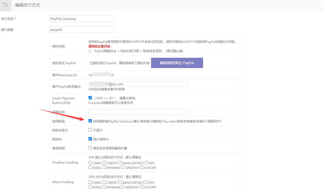Click the Disallow Funding label
This screenshot has height=191, width=324.
(x=65, y=163)
